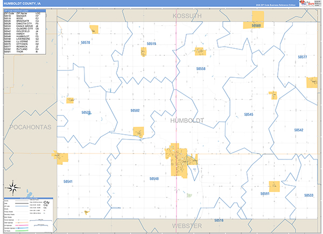Screen dimensions: 323x234
Task: Select the THOR row in ZIP index
Action: [22, 52]
